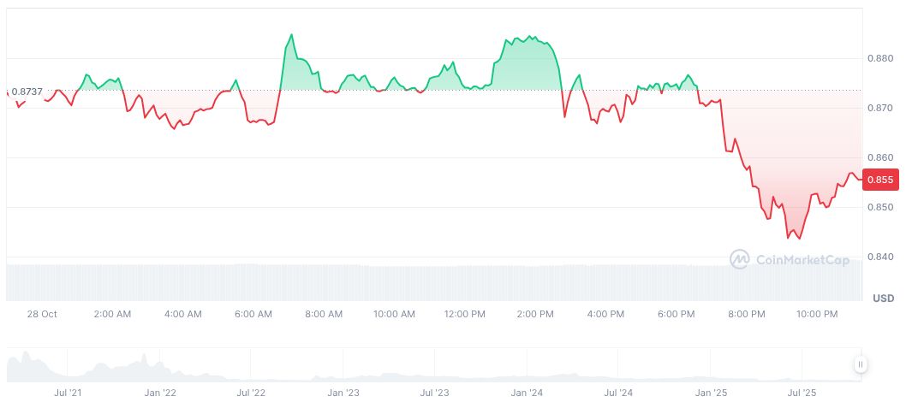Select Jul '21 on the navigator timeline
The width and height of the screenshot is (918, 402).
(68, 393)
